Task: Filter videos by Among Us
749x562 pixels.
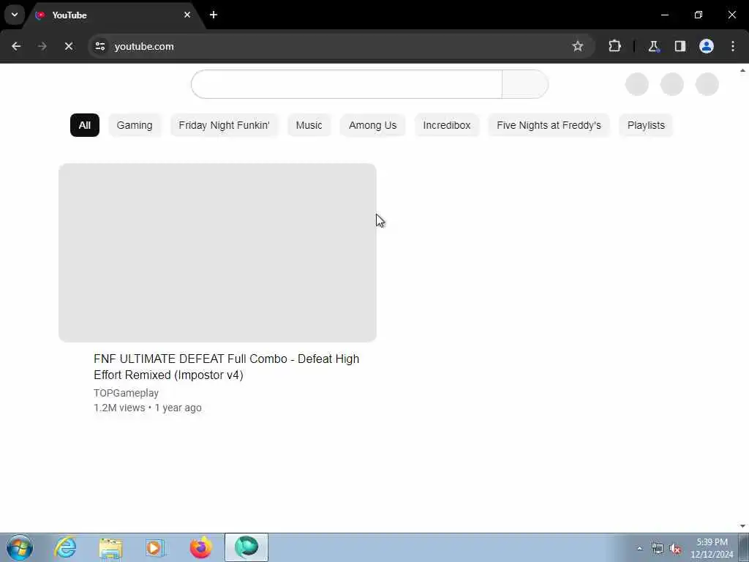Action: coord(372,125)
